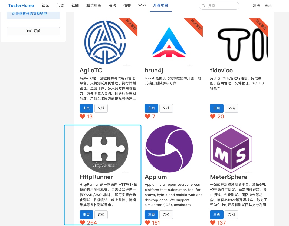Viewport: 289px width, 226px height.
Task: Click Appium like count 161
Action: (156, 223)
